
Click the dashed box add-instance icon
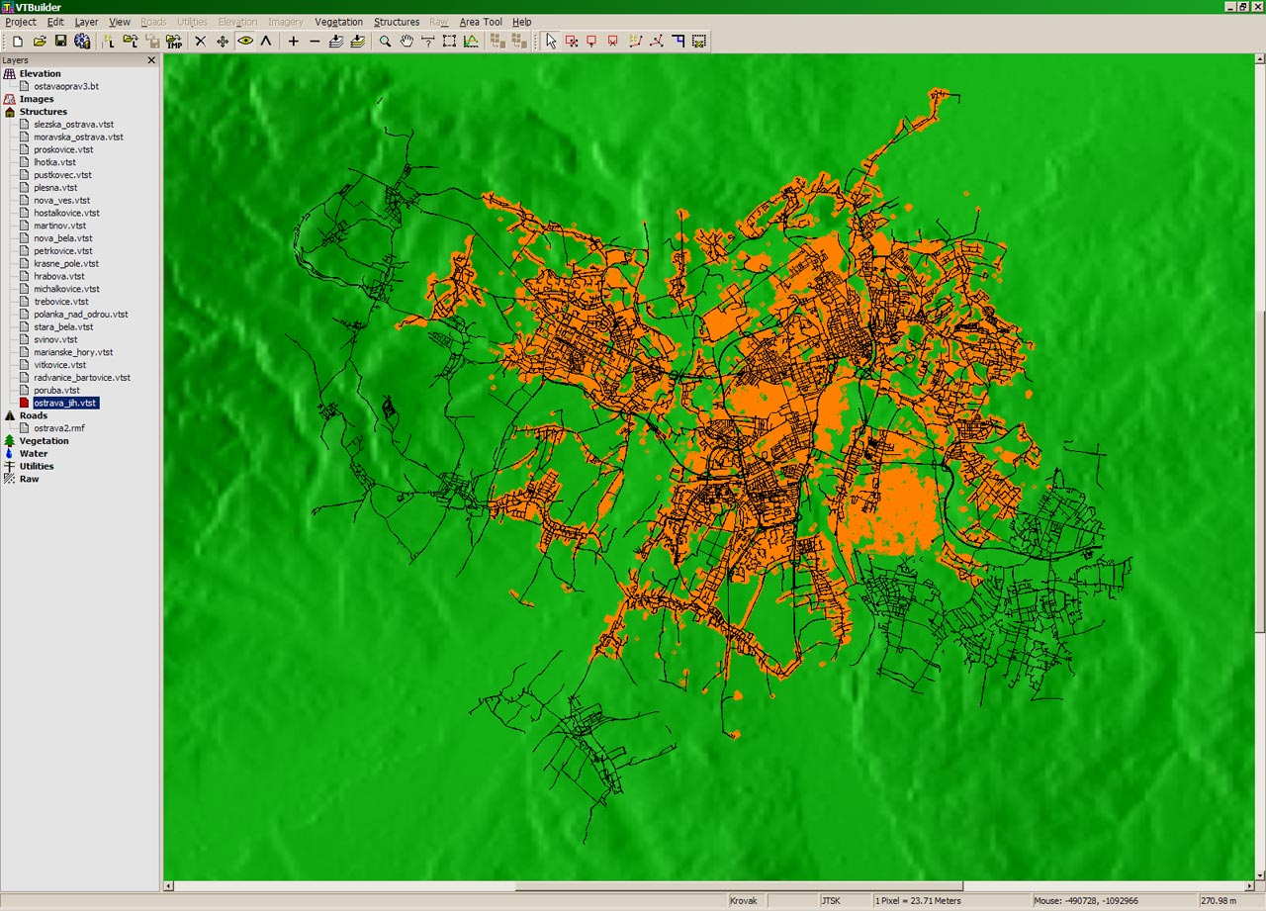(699, 42)
